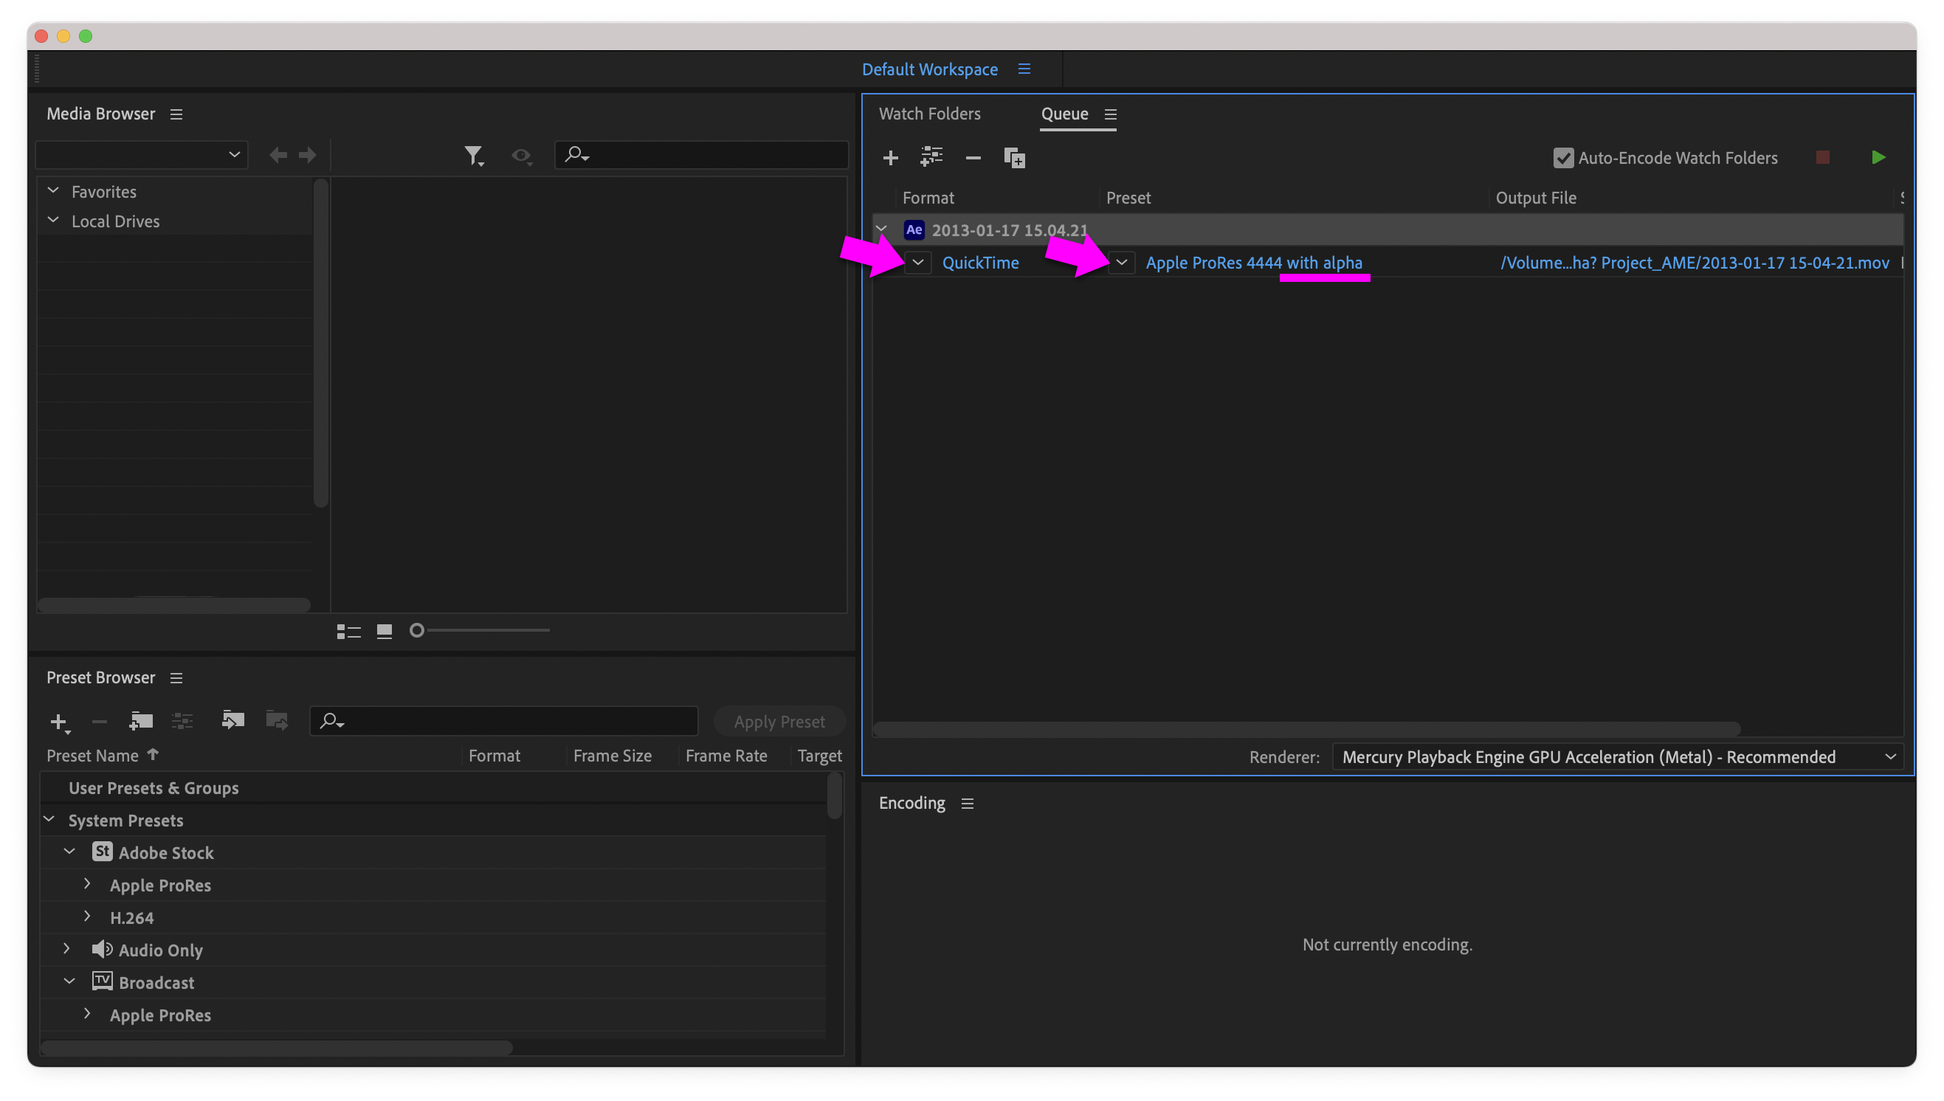Remove the selected queue item (minus icon)
The width and height of the screenshot is (1944, 1101).
click(x=973, y=157)
